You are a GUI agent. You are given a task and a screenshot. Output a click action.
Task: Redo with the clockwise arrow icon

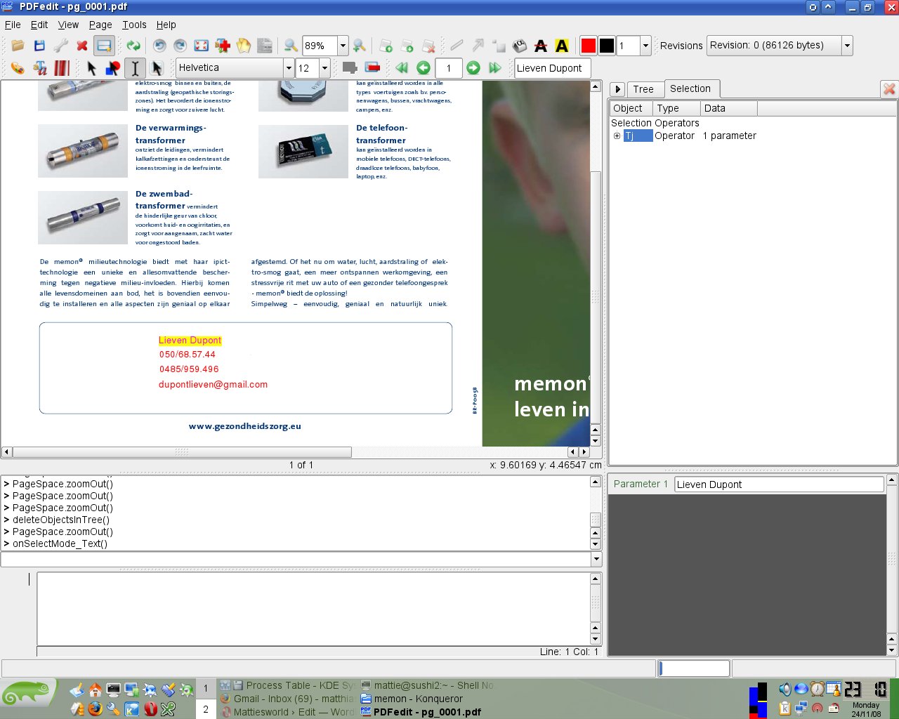click(x=181, y=46)
